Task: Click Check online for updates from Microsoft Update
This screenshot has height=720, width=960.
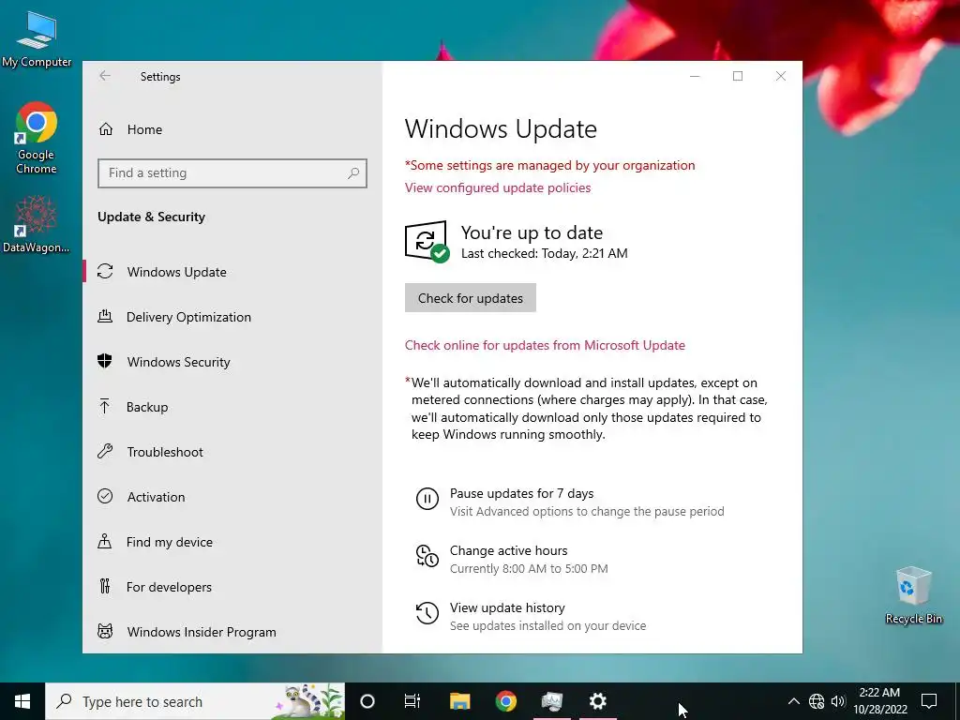Action: (x=545, y=345)
